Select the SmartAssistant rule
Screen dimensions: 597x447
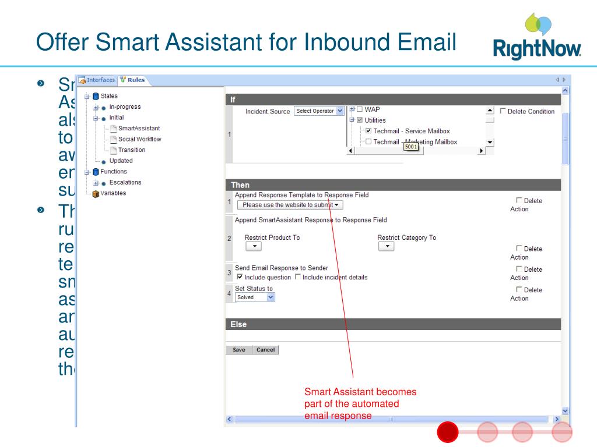coord(139,129)
